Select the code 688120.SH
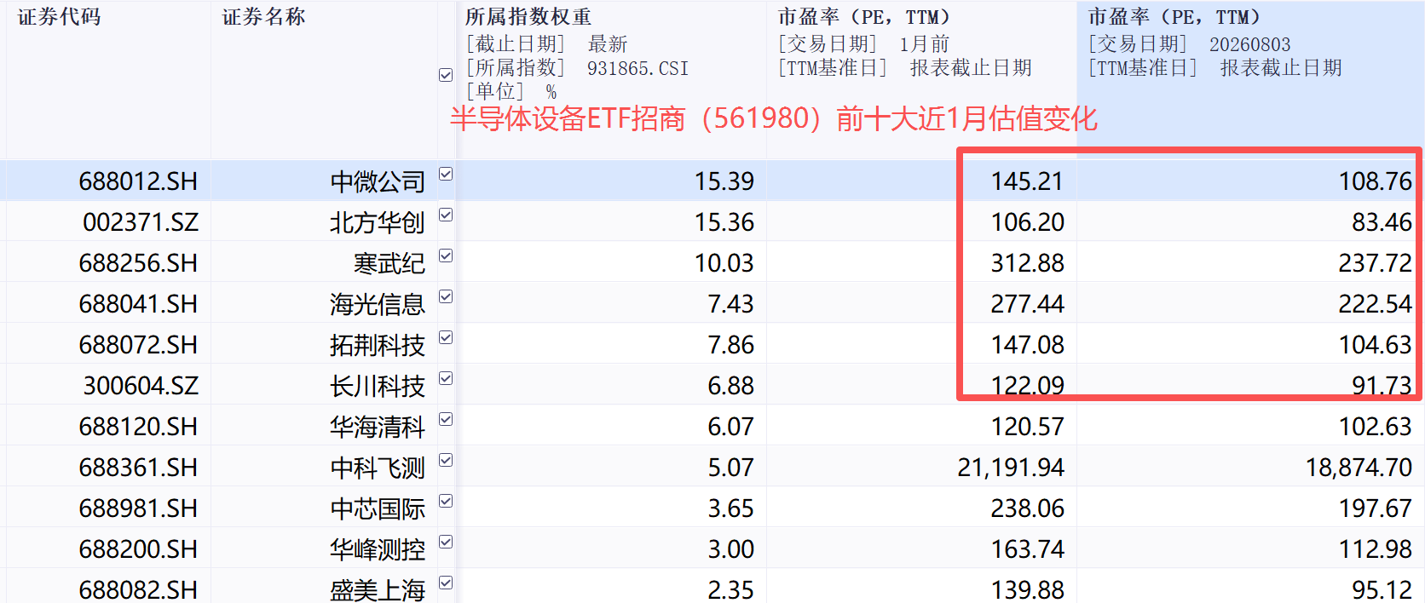 [x=138, y=427]
